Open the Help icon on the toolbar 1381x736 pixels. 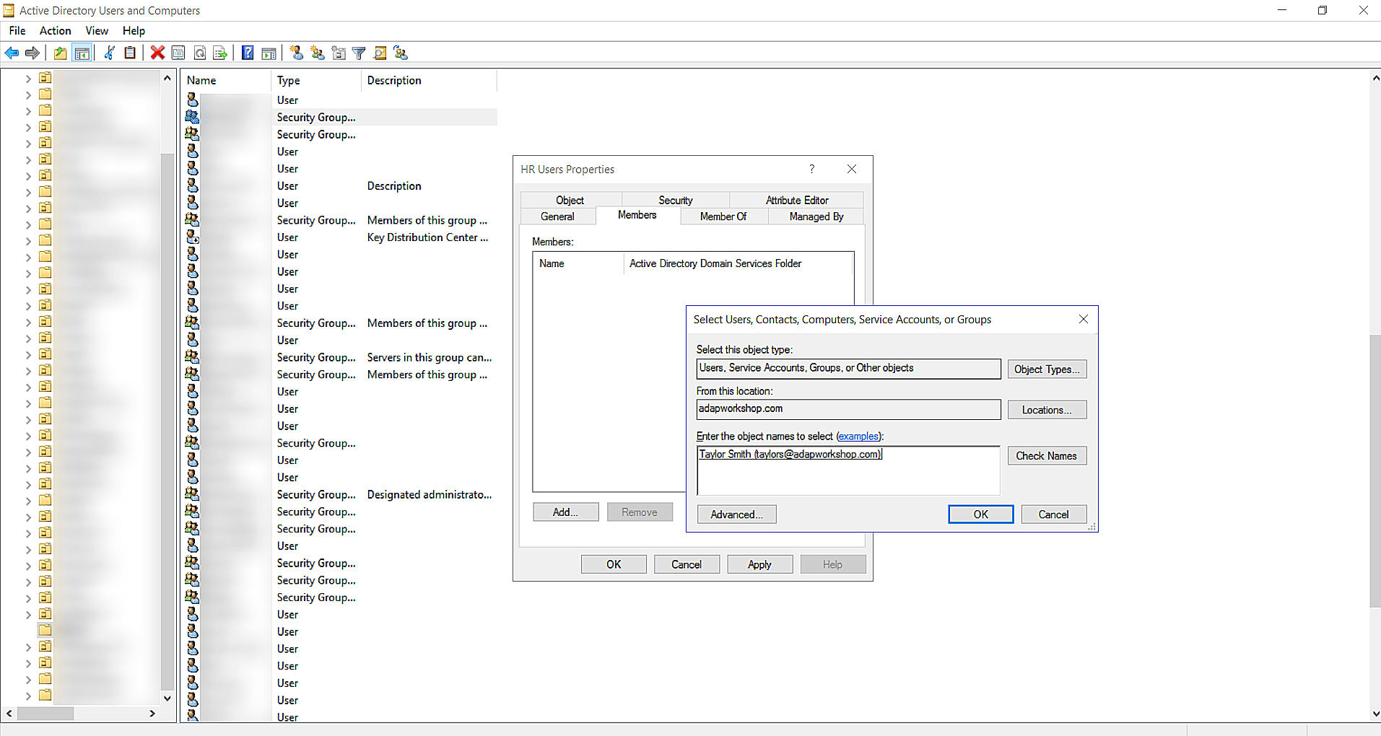(247, 53)
